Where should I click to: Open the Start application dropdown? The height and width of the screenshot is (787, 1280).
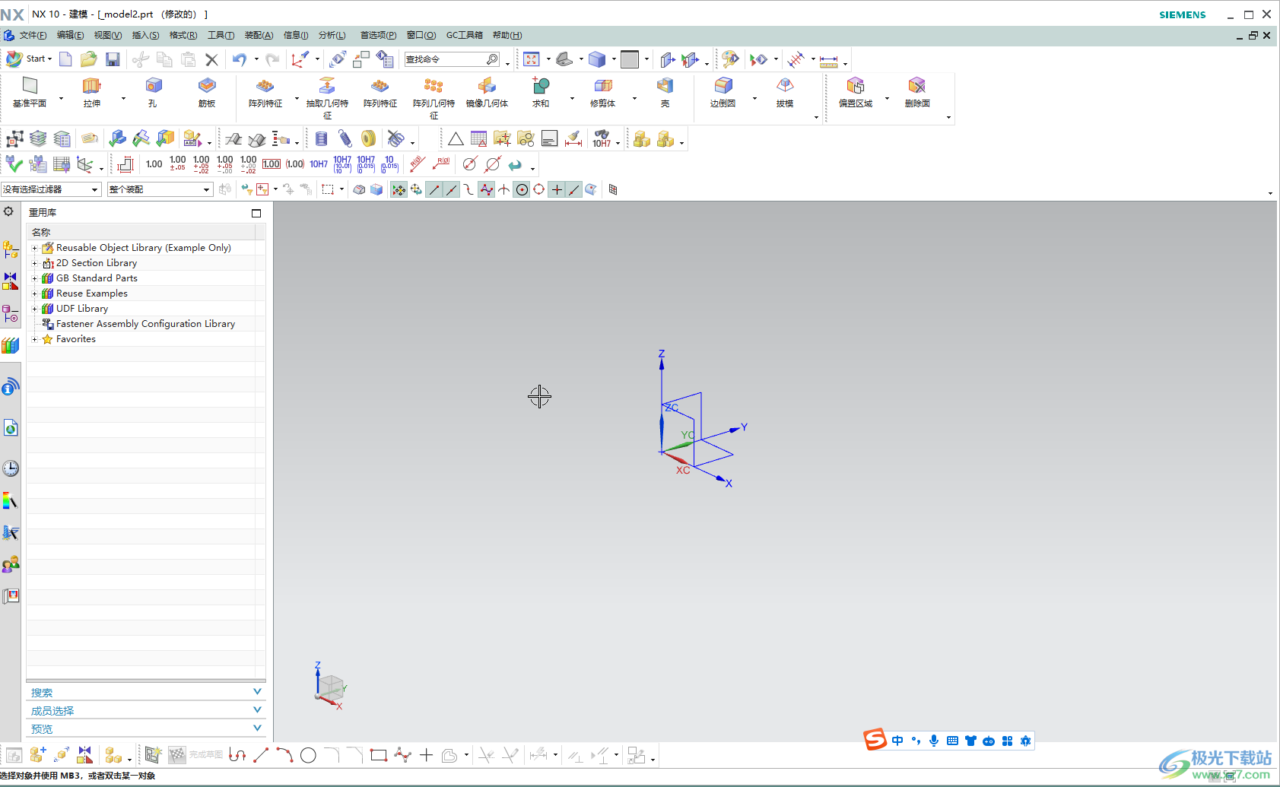click(x=30, y=59)
